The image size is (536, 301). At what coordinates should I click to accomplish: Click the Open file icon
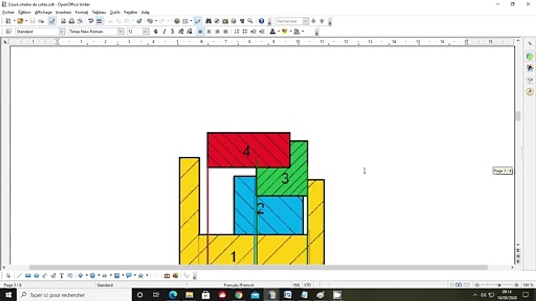pyautogui.click(x=20, y=21)
